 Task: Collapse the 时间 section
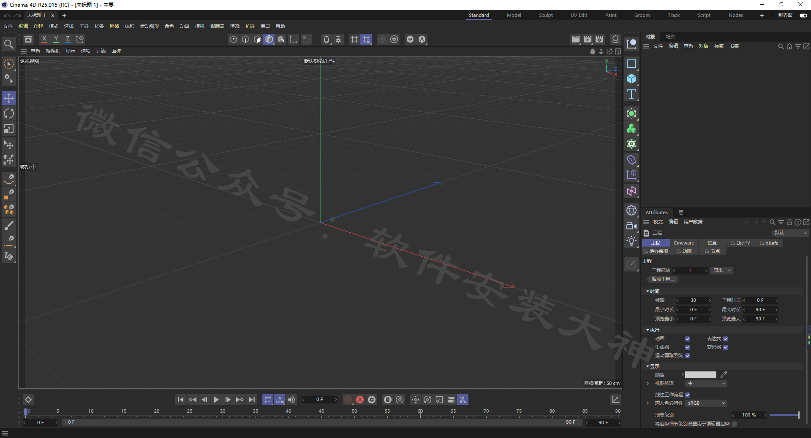click(x=648, y=291)
